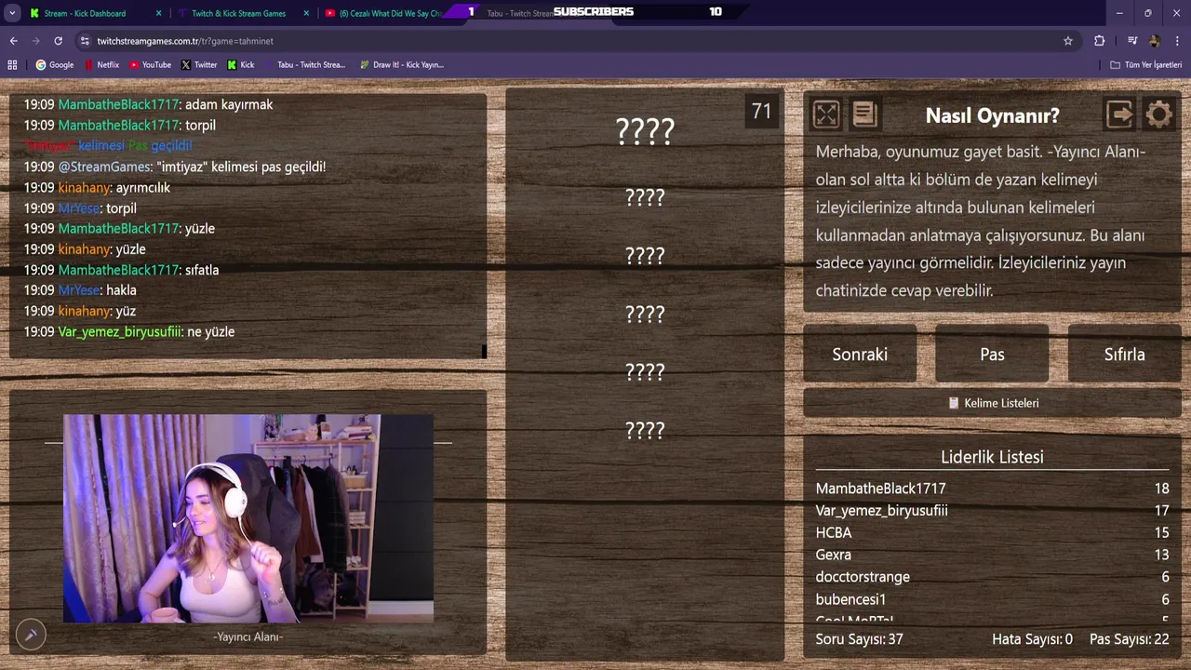The image size is (1191, 670).
Task: Click the top hidden word ????
Action: click(x=645, y=132)
